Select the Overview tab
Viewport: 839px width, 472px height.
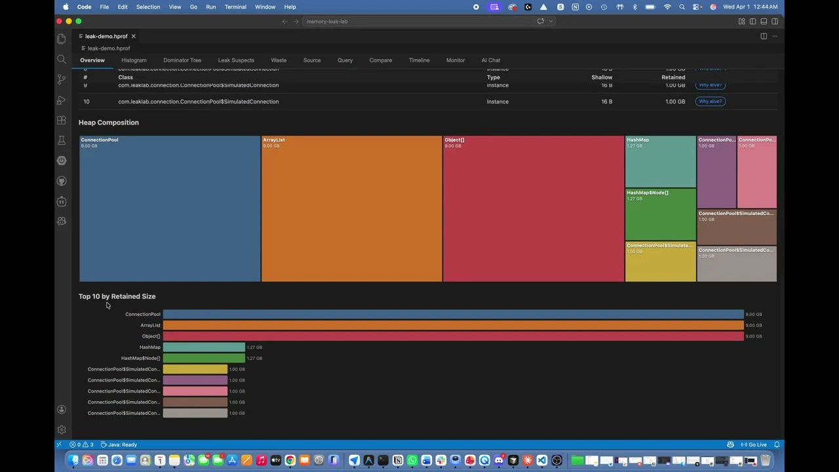click(x=92, y=60)
